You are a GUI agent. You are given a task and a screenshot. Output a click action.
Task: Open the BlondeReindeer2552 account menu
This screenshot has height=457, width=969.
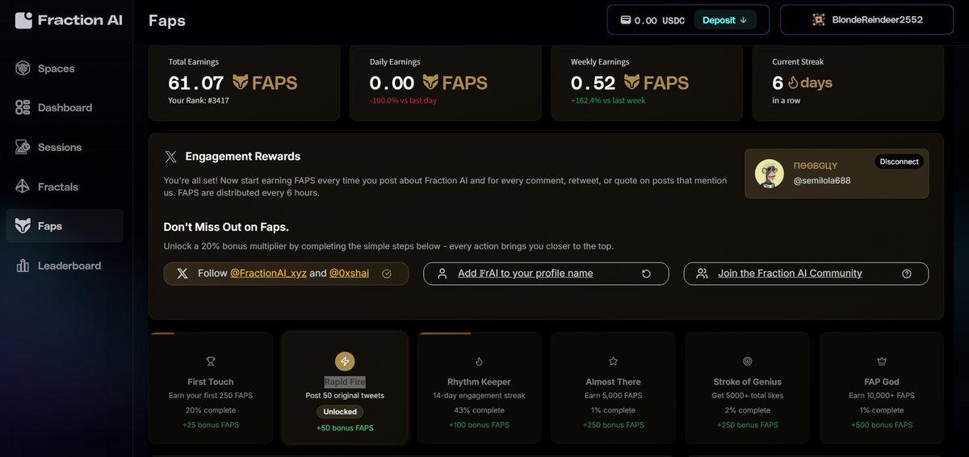(866, 20)
